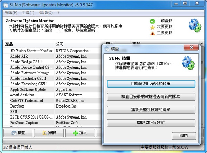This screenshot has height=153, width=207.
Task: Click the green checkmark up-to-date legend icon
Action: click(152, 21)
